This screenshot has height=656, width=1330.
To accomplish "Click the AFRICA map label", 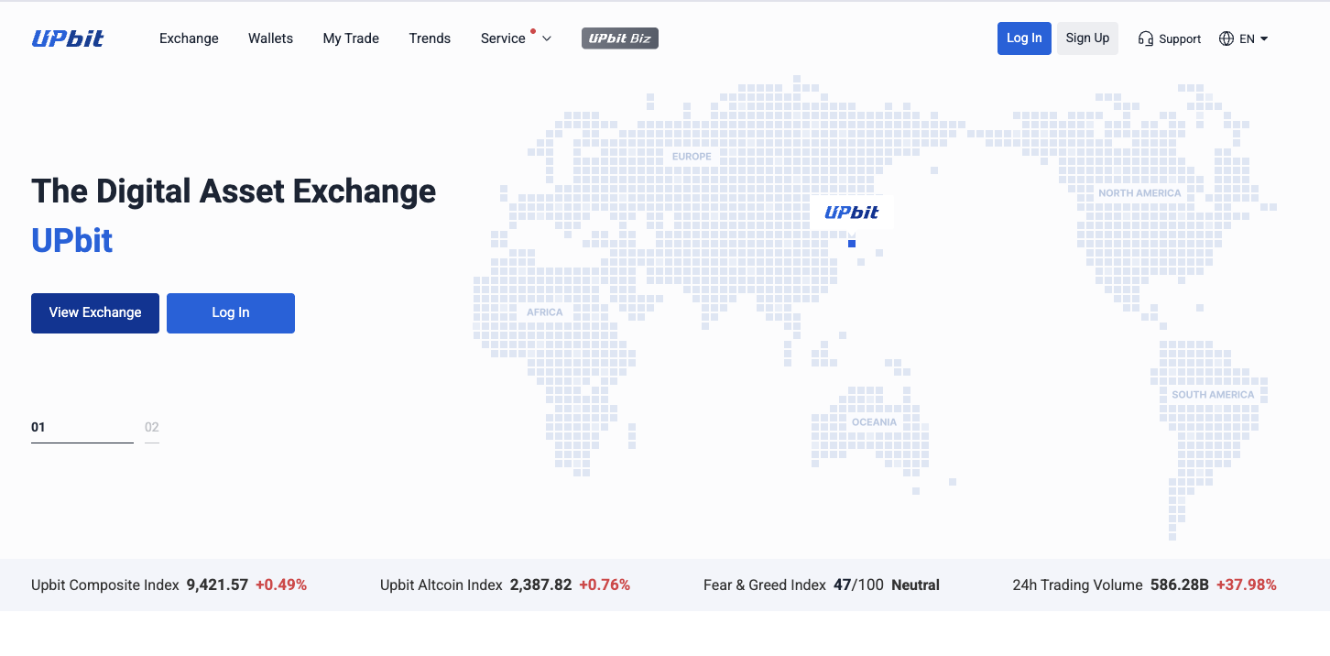I will point(545,312).
